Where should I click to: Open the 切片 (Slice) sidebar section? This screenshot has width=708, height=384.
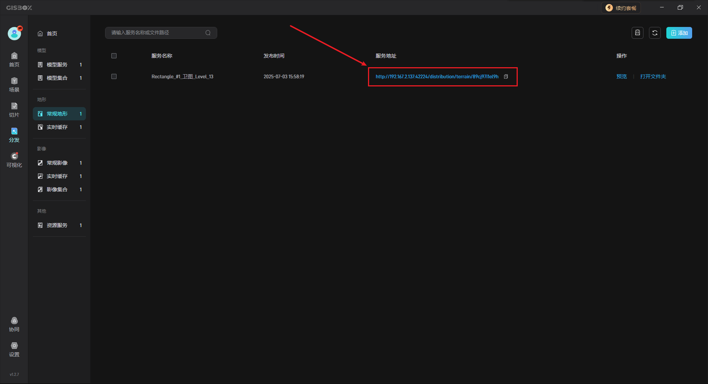14,110
